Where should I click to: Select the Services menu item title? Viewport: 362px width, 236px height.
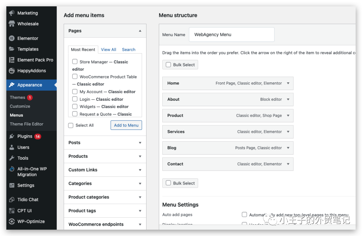click(176, 132)
